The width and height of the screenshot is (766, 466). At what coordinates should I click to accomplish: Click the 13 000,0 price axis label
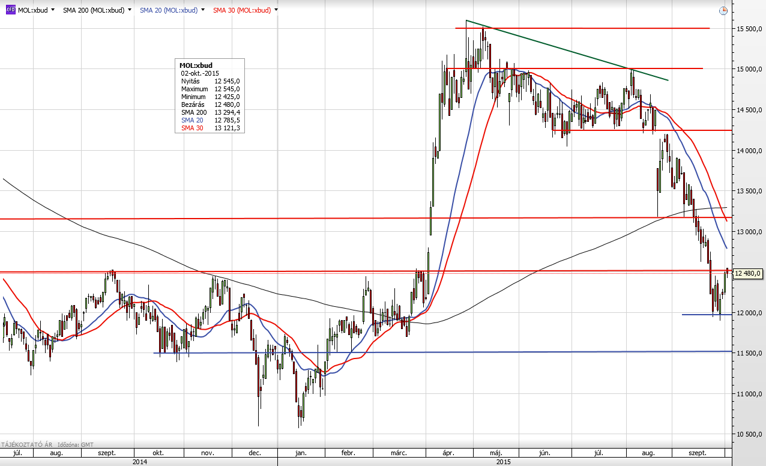point(749,232)
